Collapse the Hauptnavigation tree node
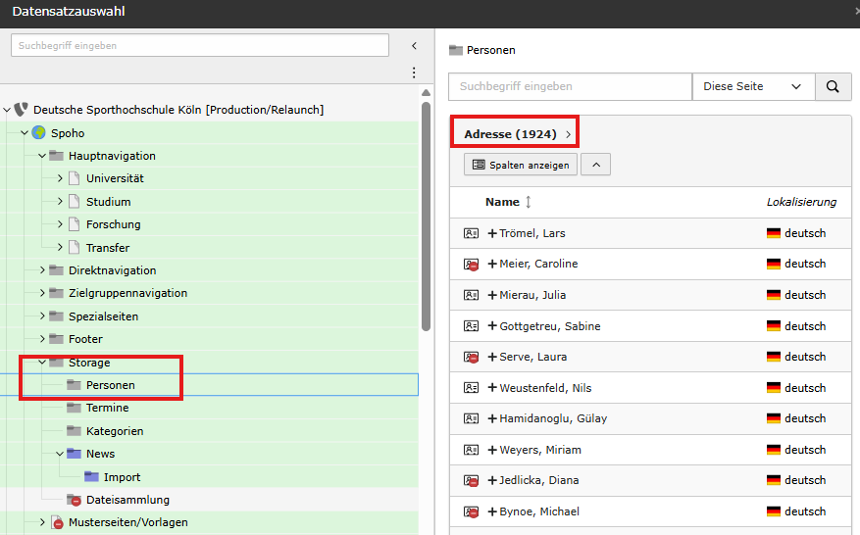860x535 pixels. point(42,156)
